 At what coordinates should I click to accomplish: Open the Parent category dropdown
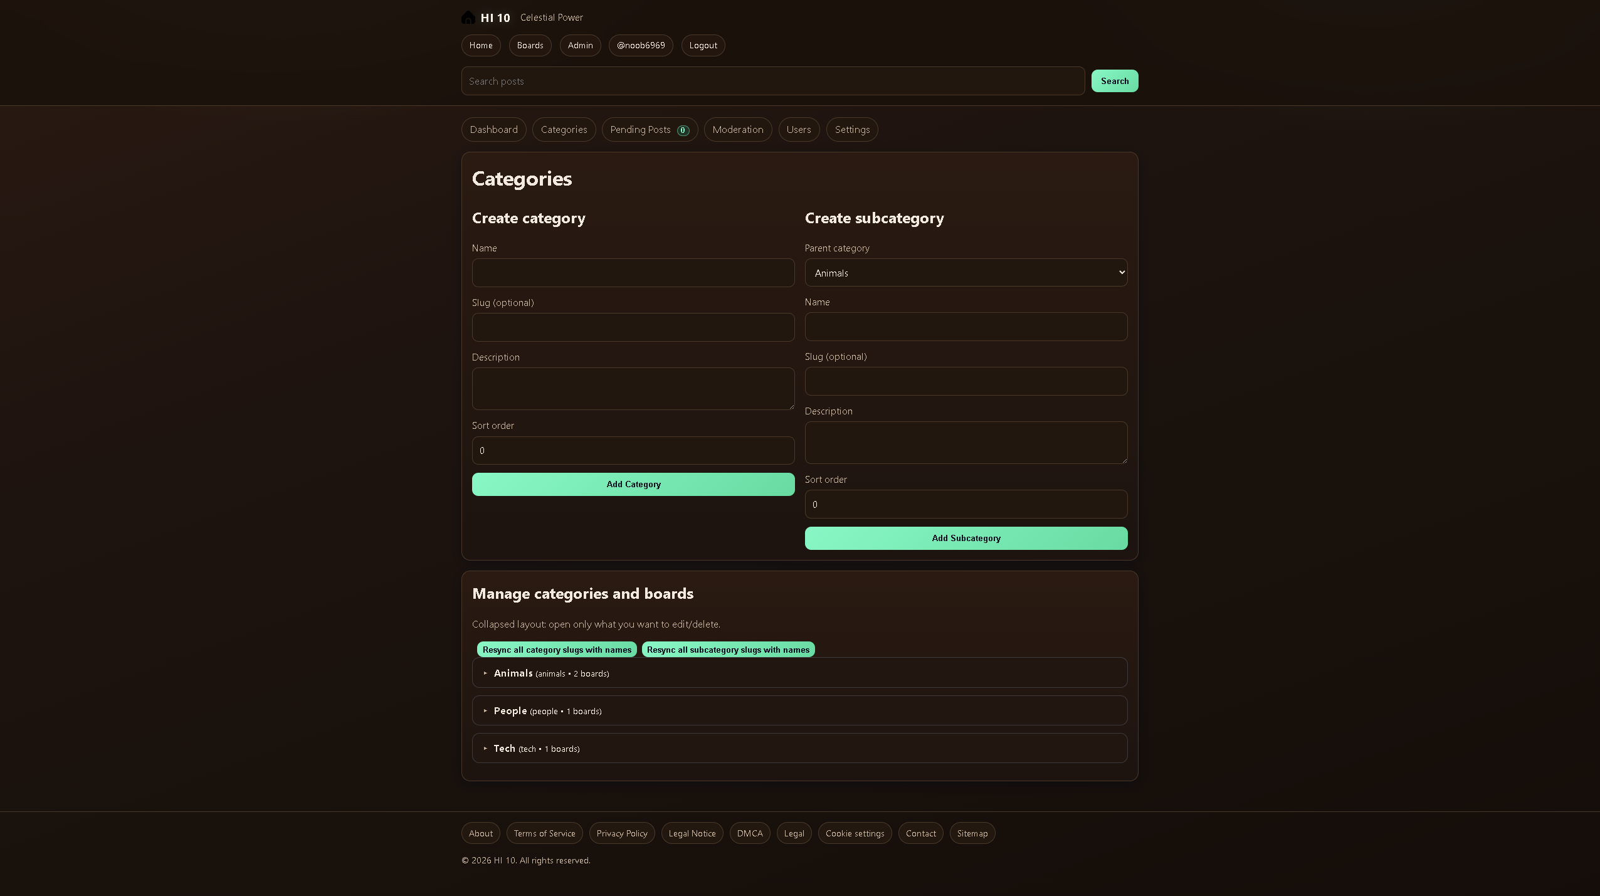click(x=965, y=272)
